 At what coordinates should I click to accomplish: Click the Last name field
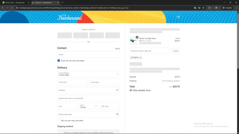pos(105,82)
